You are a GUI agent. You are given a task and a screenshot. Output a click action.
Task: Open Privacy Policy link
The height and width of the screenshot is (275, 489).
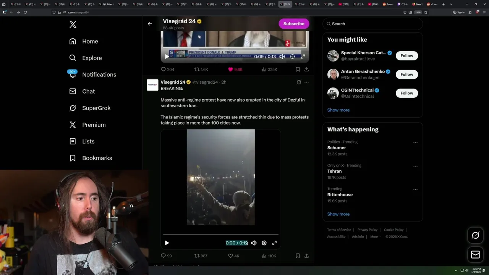tap(368, 230)
